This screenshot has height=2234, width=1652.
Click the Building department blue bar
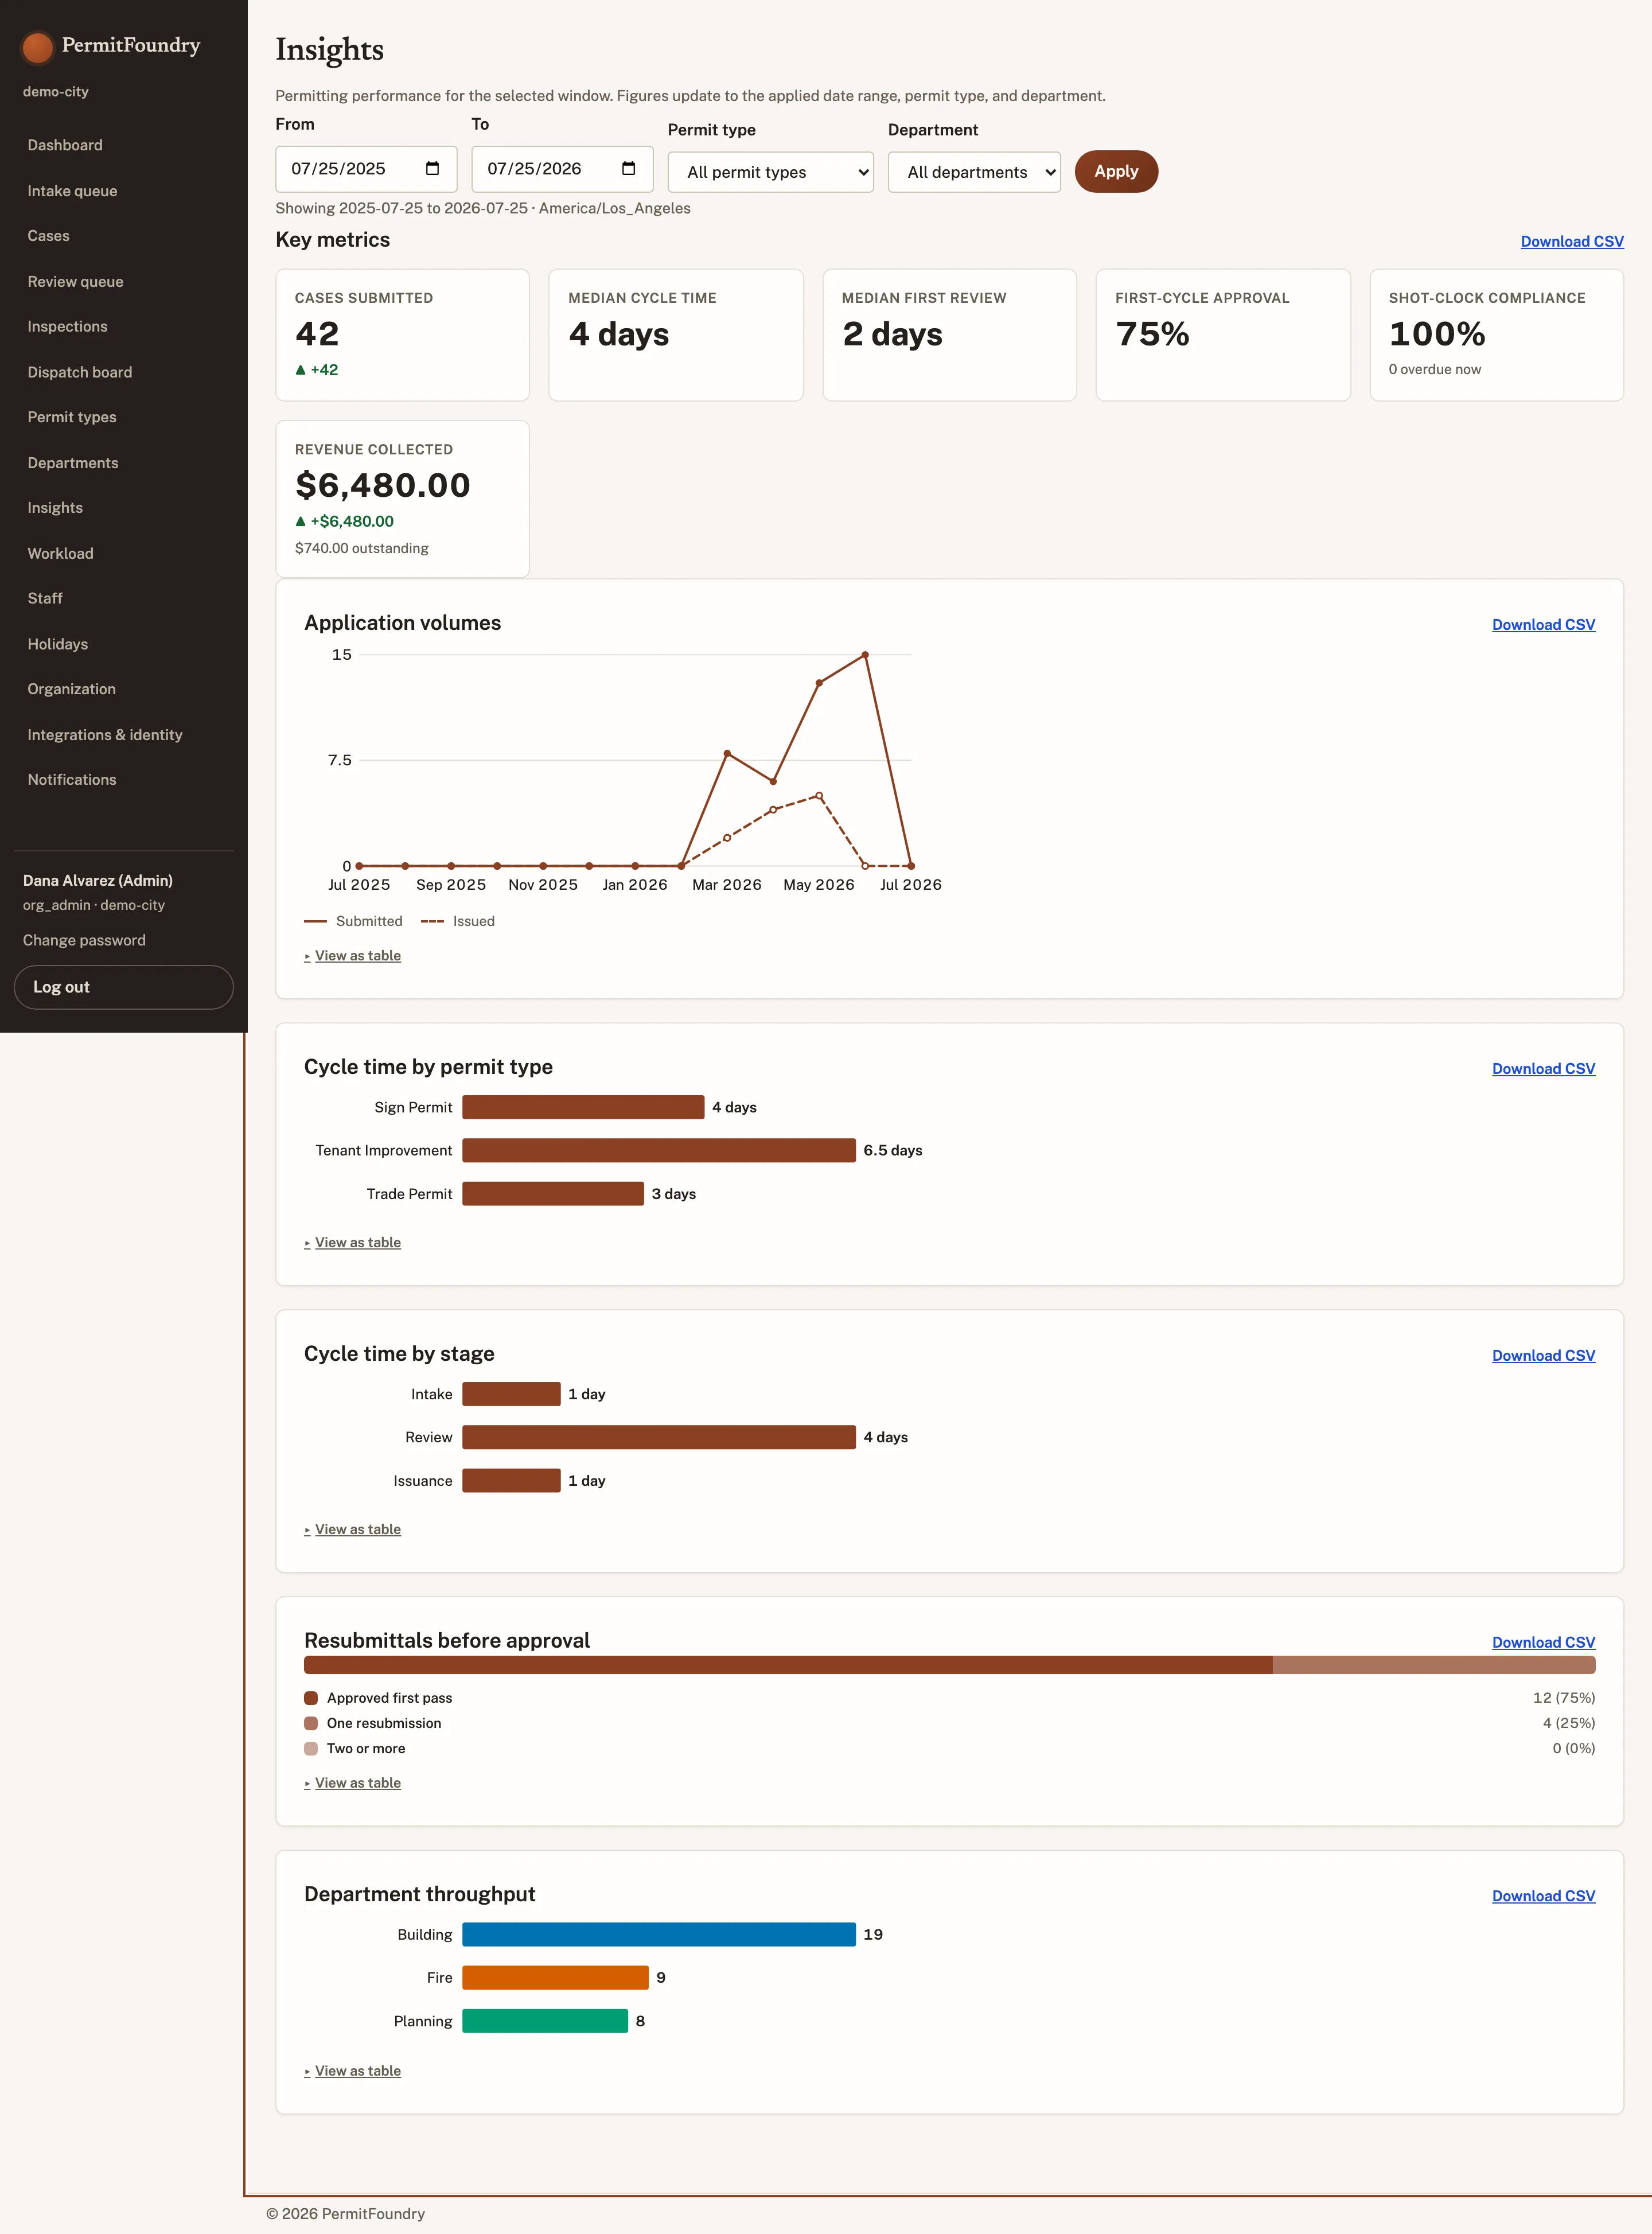point(659,1935)
